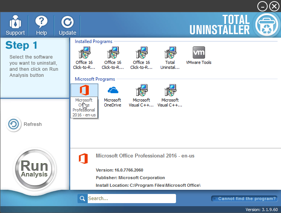Select the Microsoft Visual C++ entry on the far right
The height and width of the screenshot is (213, 281).
pyautogui.click(x=170, y=95)
